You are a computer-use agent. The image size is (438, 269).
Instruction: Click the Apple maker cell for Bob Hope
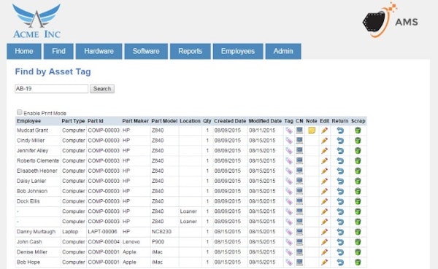tap(129, 262)
